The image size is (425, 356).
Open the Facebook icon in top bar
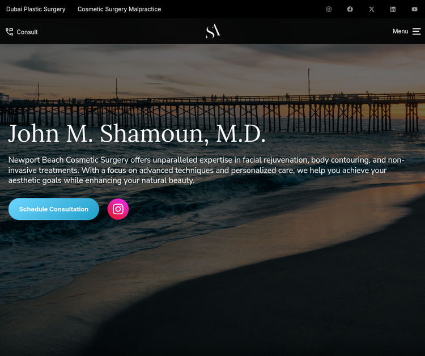click(350, 9)
